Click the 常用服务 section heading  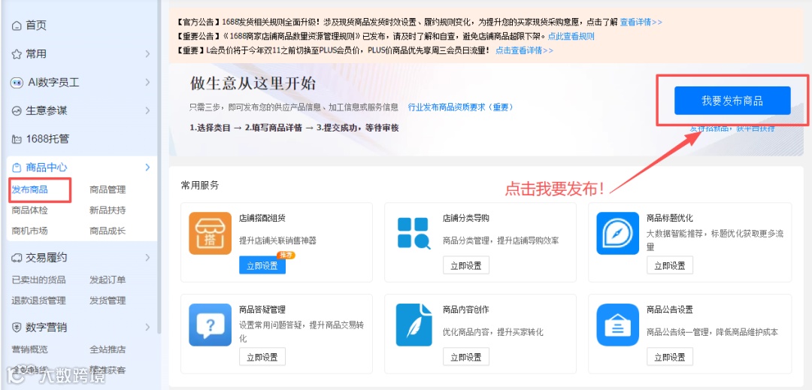(x=200, y=185)
